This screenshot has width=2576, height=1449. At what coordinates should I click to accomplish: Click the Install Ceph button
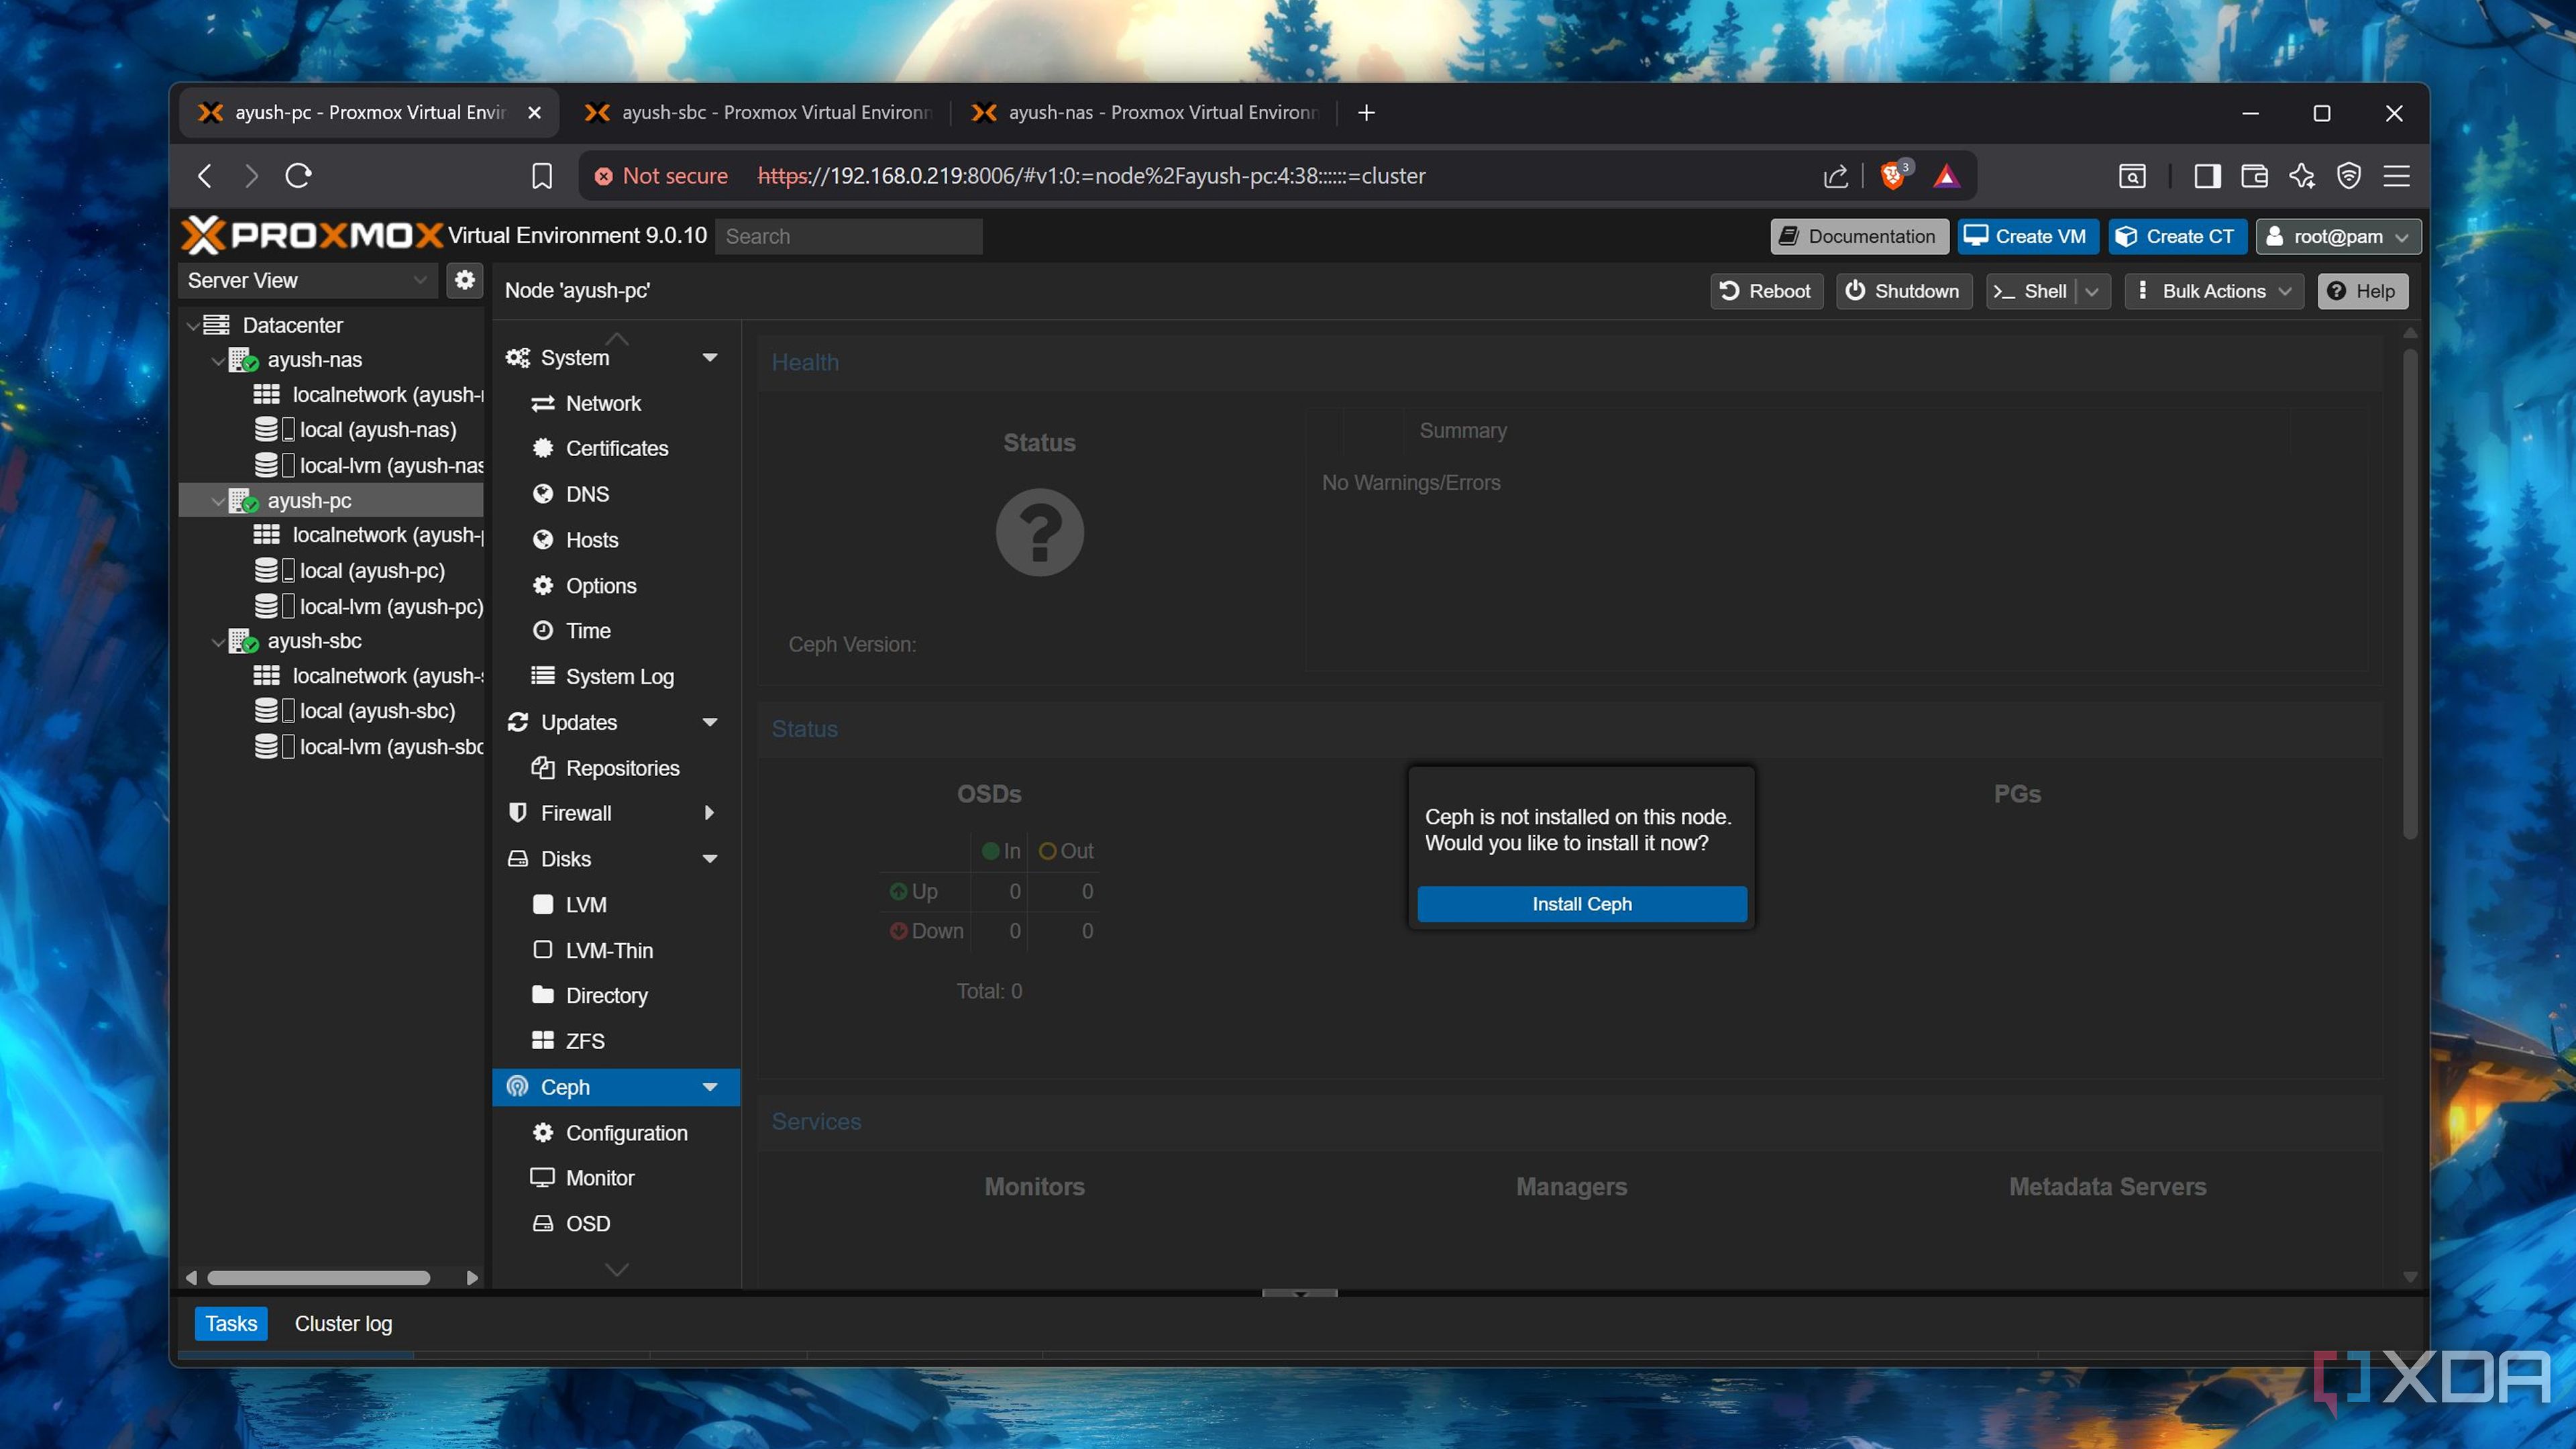(1582, 904)
